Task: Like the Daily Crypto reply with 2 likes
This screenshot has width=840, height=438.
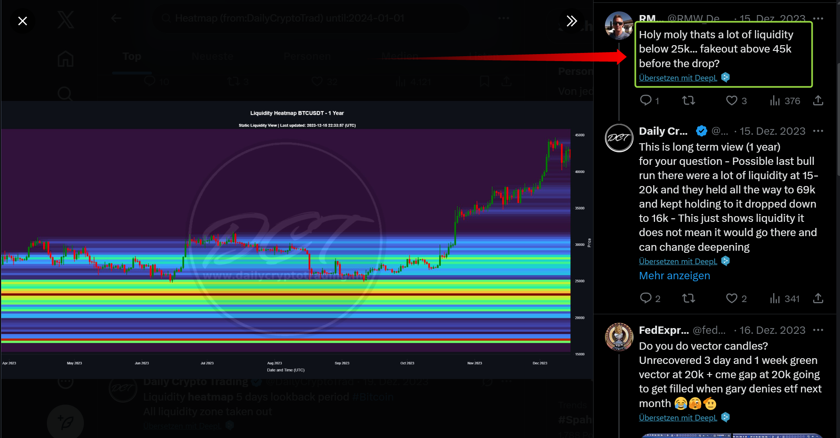Action: tap(732, 298)
